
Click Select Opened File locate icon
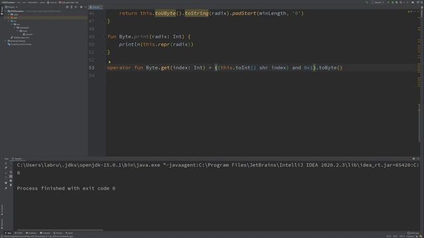[x=67, y=7]
